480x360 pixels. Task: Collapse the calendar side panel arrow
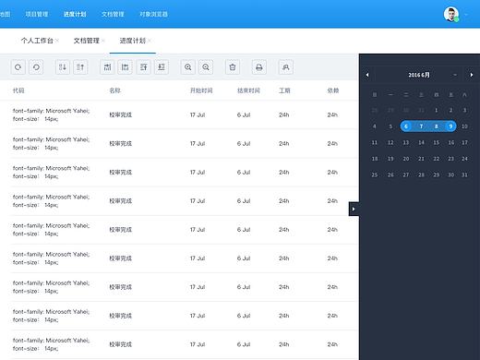(x=354, y=209)
